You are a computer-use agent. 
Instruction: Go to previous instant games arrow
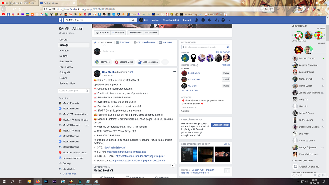point(293,35)
